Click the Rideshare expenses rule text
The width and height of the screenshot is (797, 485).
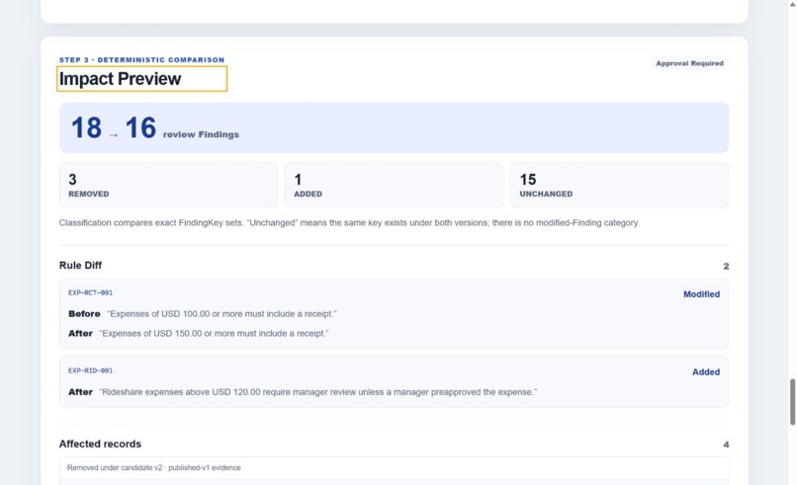pyautogui.click(x=317, y=392)
